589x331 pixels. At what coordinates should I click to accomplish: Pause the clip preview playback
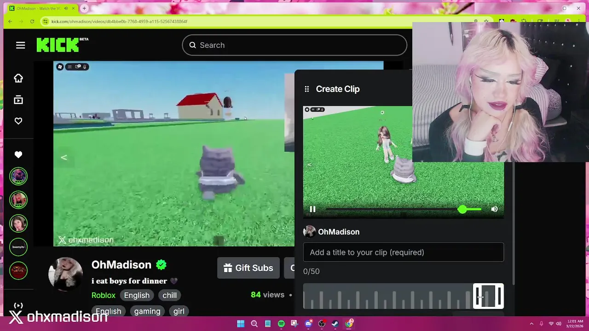point(312,209)
